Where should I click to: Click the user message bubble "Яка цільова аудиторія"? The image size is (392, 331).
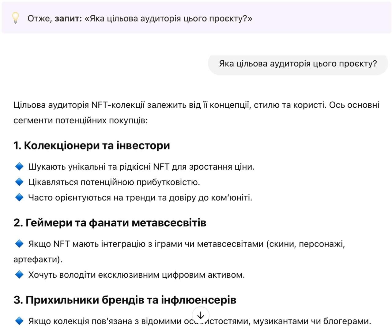pos(298,64)
